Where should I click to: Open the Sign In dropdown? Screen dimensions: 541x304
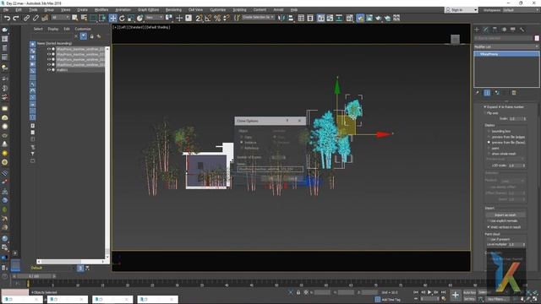[x=462, y=10]
